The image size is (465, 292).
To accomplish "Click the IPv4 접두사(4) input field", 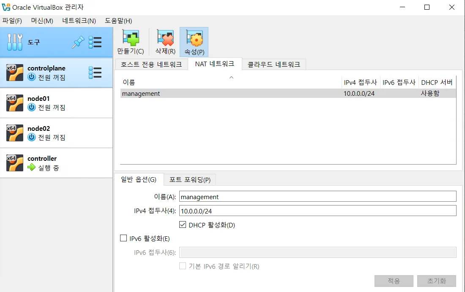I will click(317, 211).
